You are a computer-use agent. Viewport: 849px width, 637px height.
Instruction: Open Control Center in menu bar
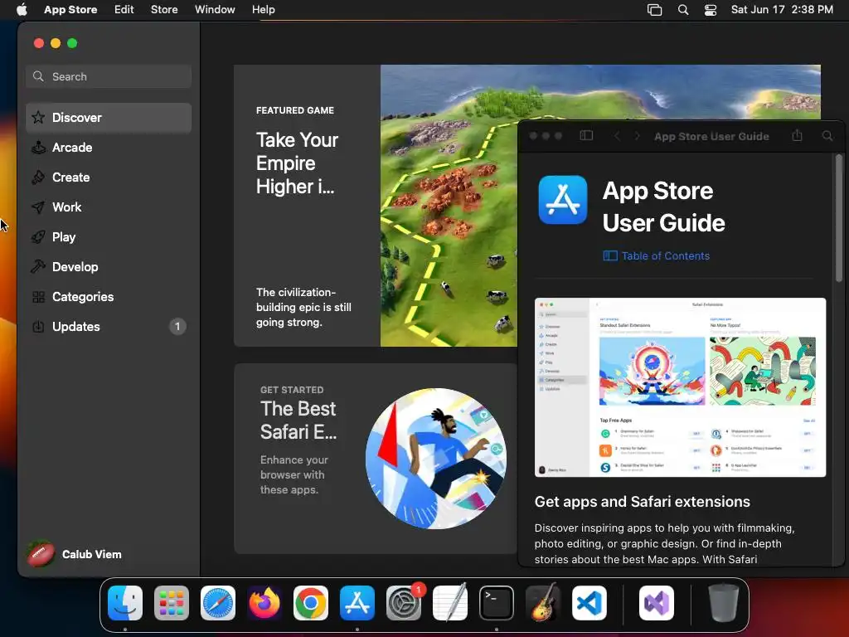click(711, 10)
